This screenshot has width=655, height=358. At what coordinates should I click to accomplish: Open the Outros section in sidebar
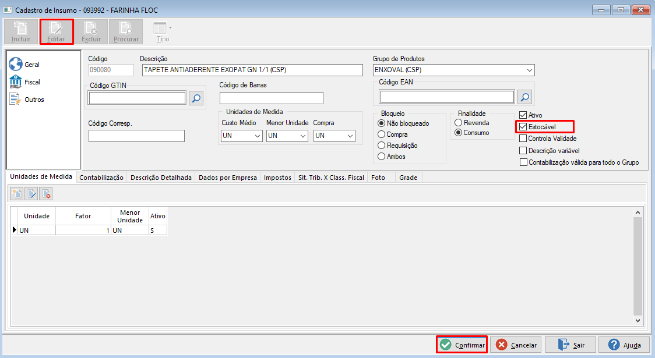coord(26,100)
